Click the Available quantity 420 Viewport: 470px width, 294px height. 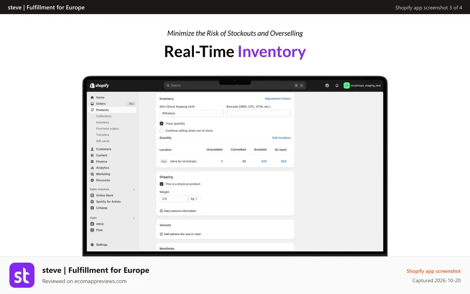pos(264,161)
